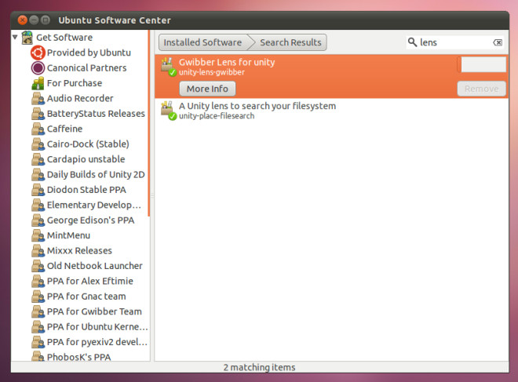Select 'Cairo-Dock (Stable)' source label

point(88,144)
